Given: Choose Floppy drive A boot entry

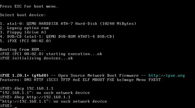Looking at the screenshot, I should [x=23, y=32].
